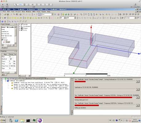Expand the Coordinate Systems node
Screen dimensions: 141x123
tap(20, 26)
